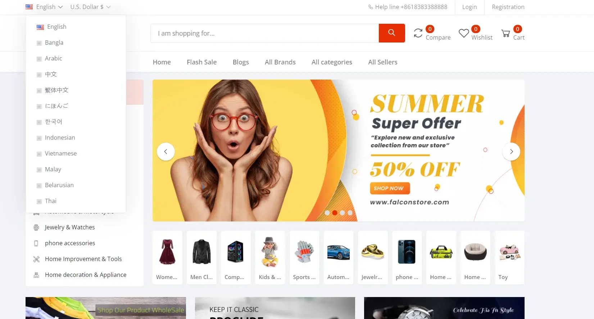The image size is (594, 319).
Task: Click the phone accessories sidebar icon
Action: pyautogui.click(x=36, y=243)
